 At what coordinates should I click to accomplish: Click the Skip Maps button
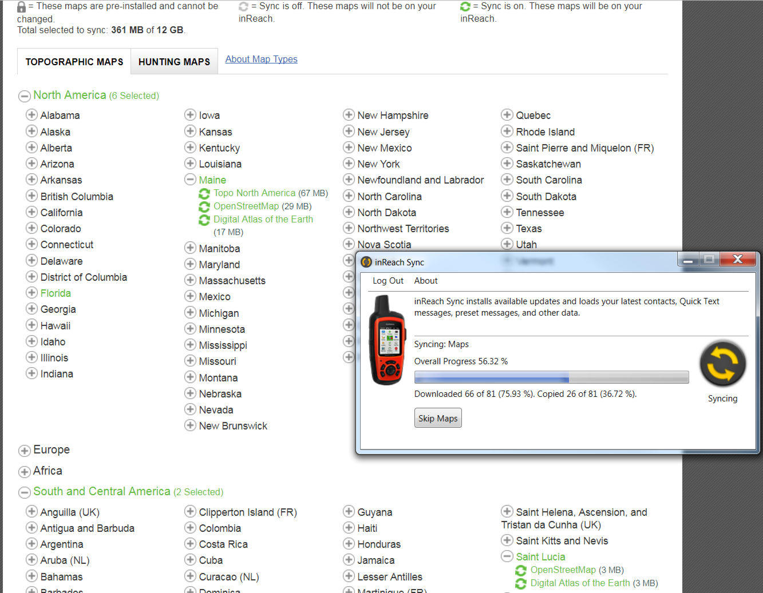[438, 418]
